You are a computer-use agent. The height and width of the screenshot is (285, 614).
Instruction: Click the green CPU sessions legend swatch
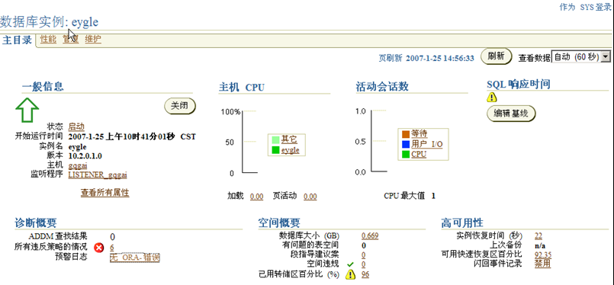coord(406,154)
